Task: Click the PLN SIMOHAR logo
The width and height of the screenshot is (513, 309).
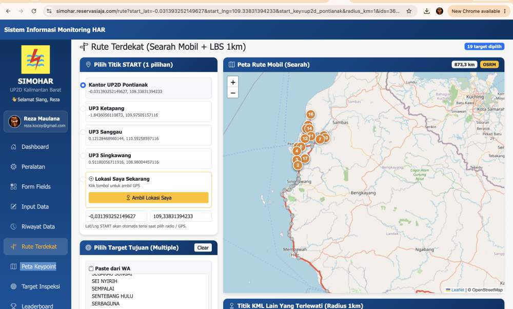Action: pyautogui.click(x=36, y=59)
